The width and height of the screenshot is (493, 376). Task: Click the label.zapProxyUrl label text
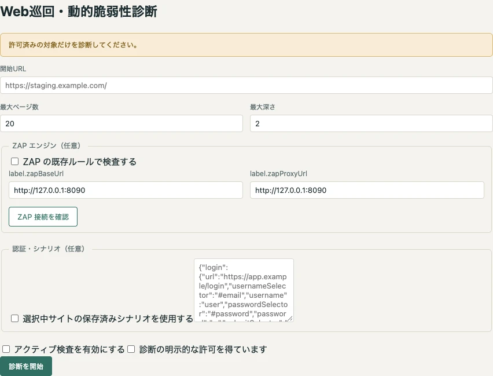(x=278, y=173)
